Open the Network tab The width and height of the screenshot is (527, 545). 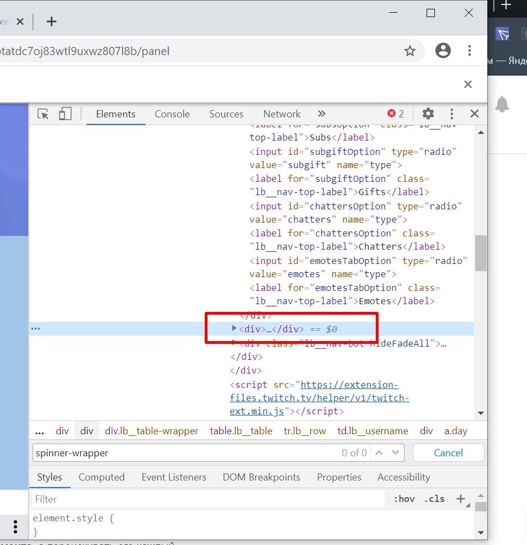[281, 114]
